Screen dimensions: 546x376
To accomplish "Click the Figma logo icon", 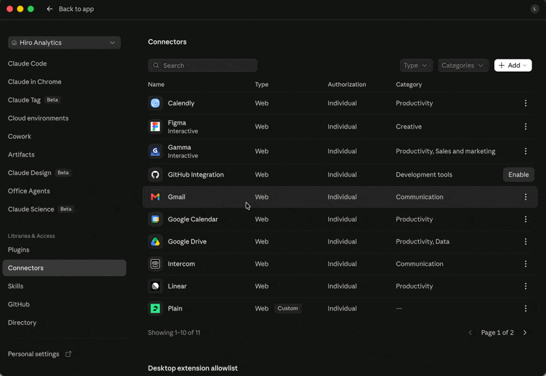I will pyautogui.click(x=156, y=126).
